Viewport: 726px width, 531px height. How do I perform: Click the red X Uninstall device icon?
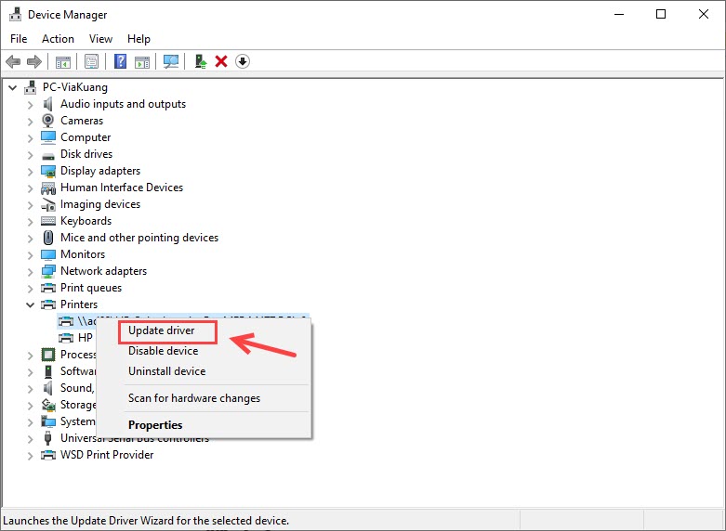point(221,61)
